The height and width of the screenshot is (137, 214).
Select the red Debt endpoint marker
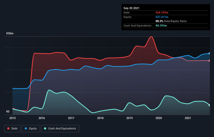click(210, 60)
